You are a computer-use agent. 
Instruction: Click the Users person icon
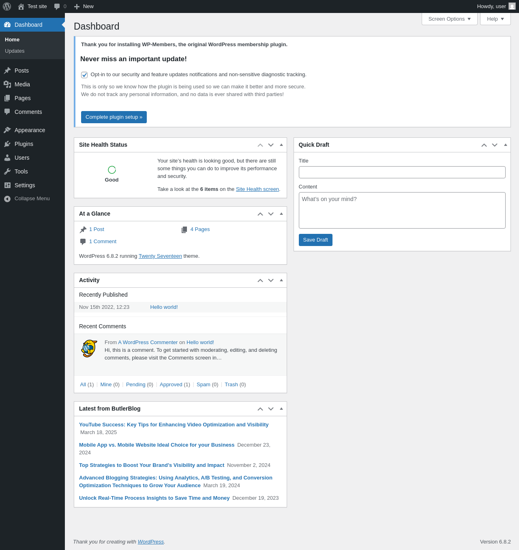[7, 158]
